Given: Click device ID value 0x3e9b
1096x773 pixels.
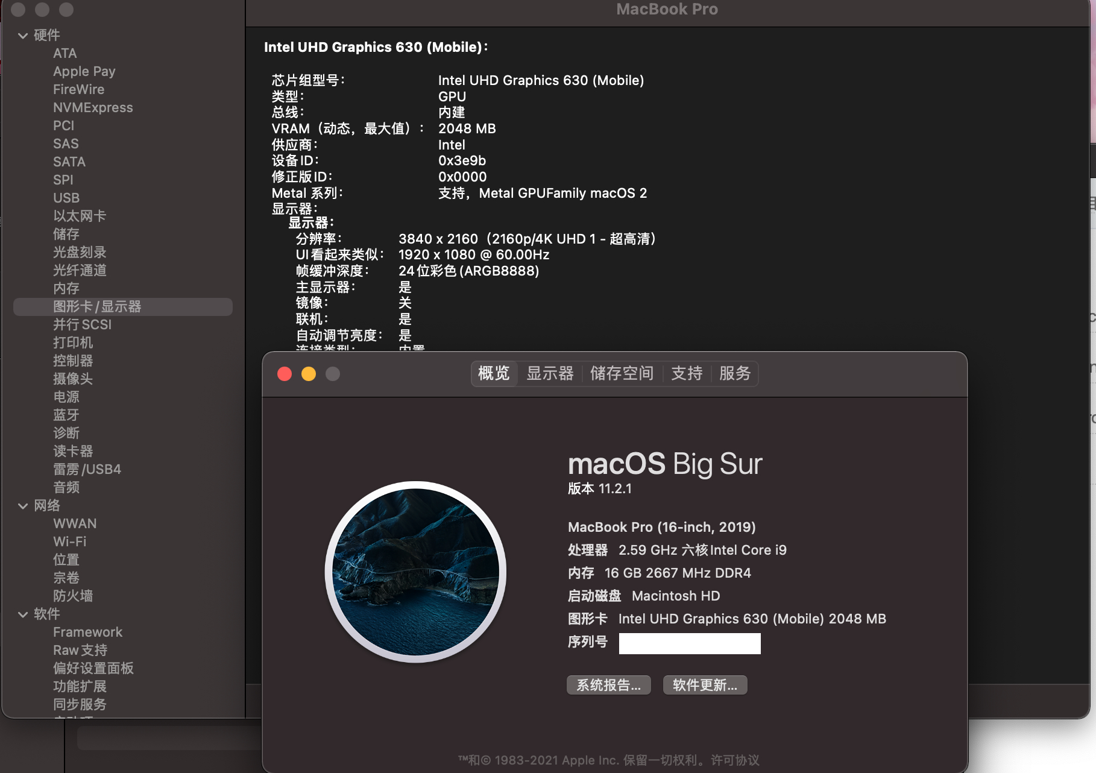Looking at the screenshot, I should [x=462, y=160].
